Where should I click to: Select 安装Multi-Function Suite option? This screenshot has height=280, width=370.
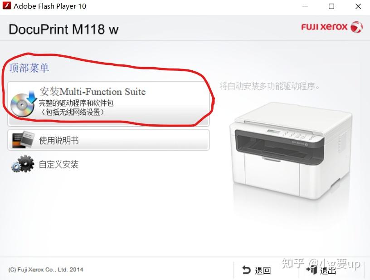pos(108,104)
